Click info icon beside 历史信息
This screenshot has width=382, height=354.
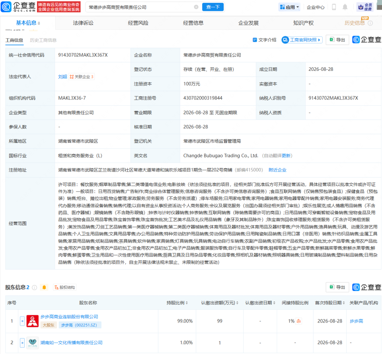370,23
